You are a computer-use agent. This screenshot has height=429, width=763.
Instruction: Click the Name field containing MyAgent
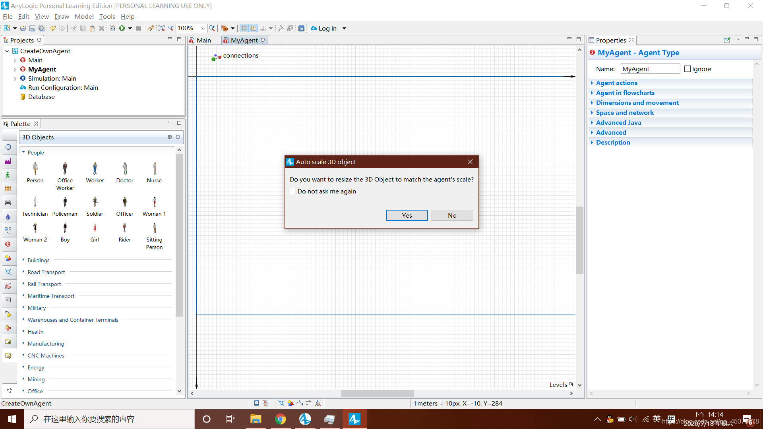coord(650,69)
